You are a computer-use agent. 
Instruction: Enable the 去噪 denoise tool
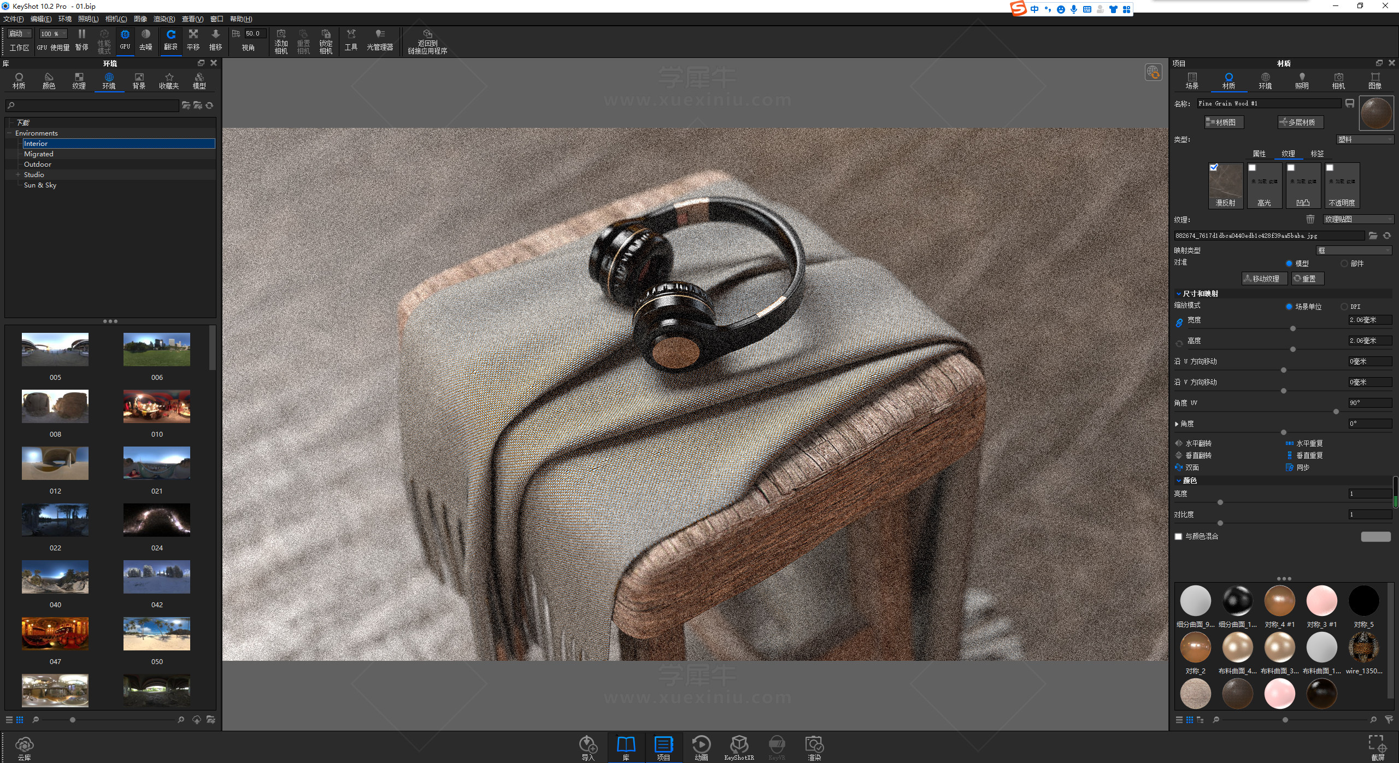click(x=145, y=40)
